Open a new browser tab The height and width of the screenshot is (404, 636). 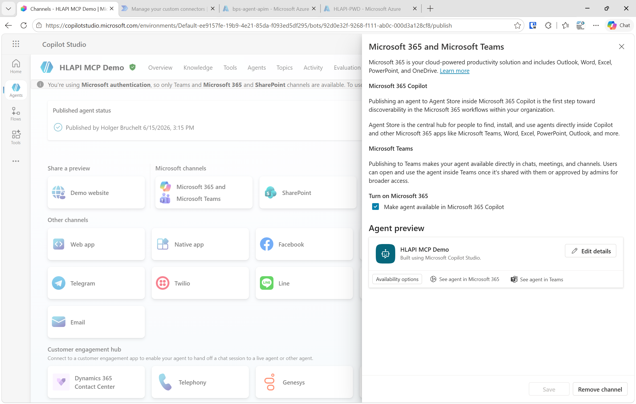click(430, 9)
